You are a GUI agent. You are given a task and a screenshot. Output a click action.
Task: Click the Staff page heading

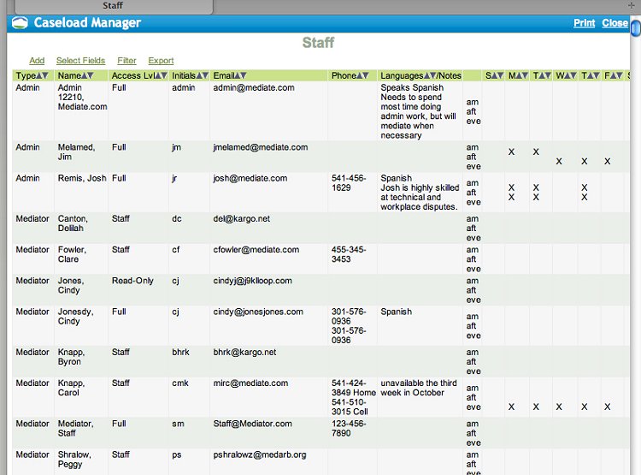tap(319, 43)
